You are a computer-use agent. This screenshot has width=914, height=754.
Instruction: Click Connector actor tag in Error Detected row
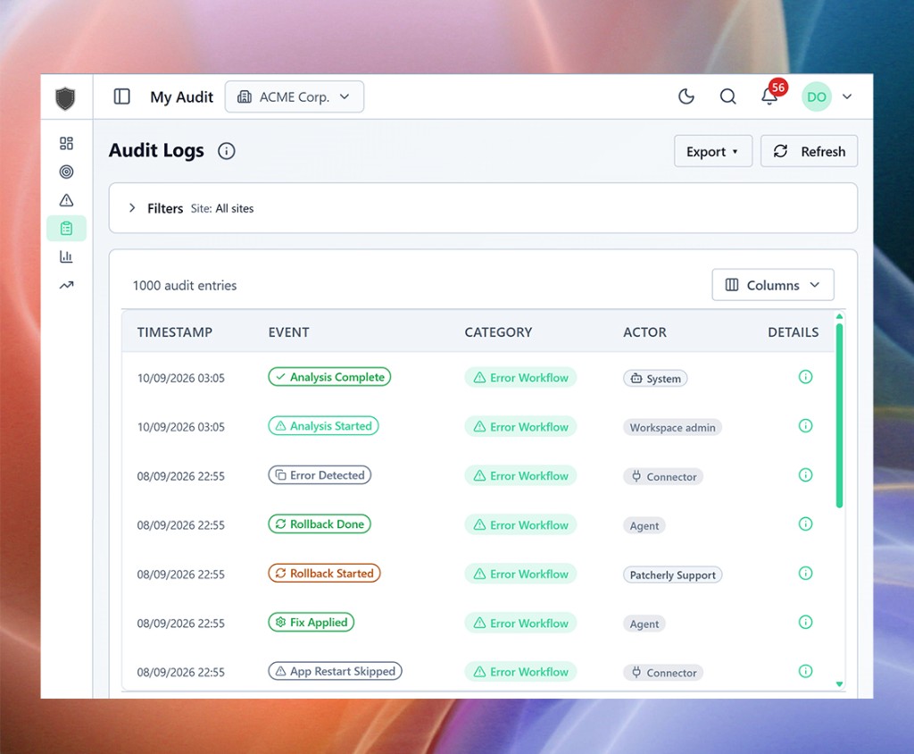(663, 477)
